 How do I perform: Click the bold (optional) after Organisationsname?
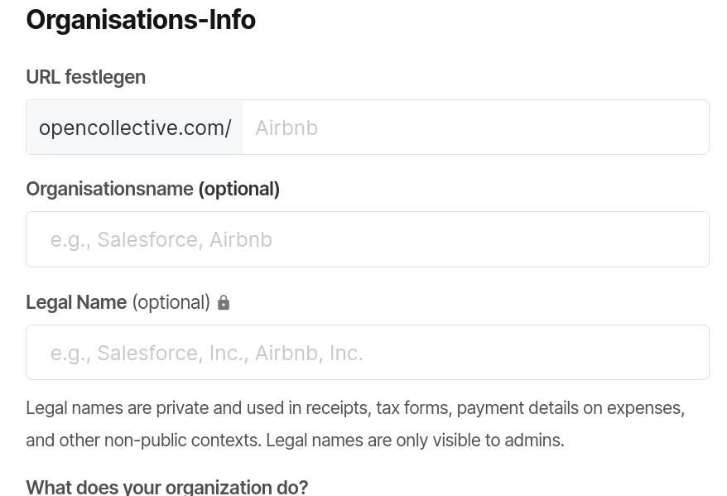(238, 189)
